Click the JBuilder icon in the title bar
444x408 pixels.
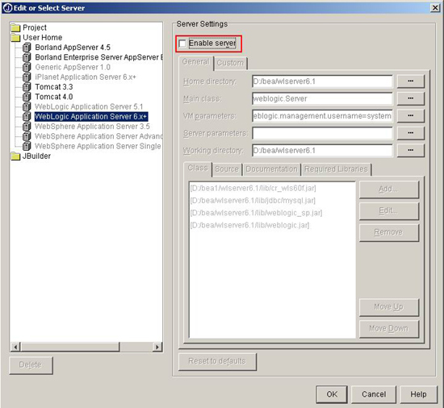click(x=7, y=7)
